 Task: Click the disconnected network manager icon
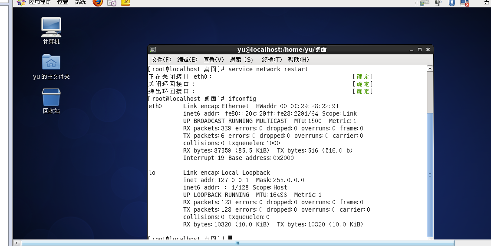465,3
